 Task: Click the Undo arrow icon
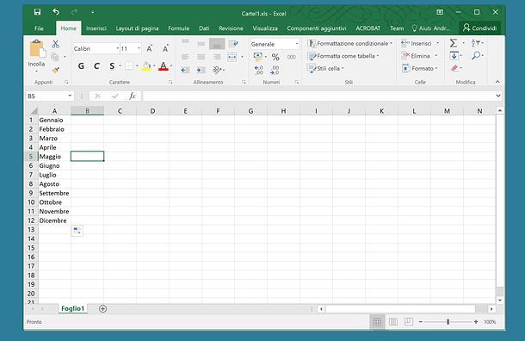tap(56, 12)
